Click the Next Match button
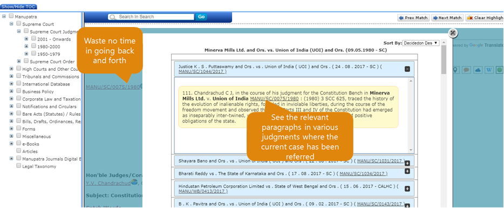Image resolution: width=504 pixels, height=208 pixels. 447,18
